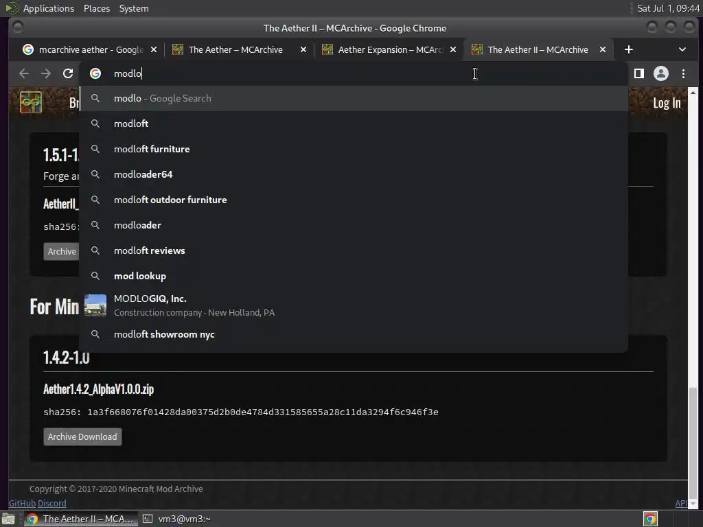Select 'The Aether II – MCArchive' tab
Screen dimensions: 703x527
(x=537, y=49)
